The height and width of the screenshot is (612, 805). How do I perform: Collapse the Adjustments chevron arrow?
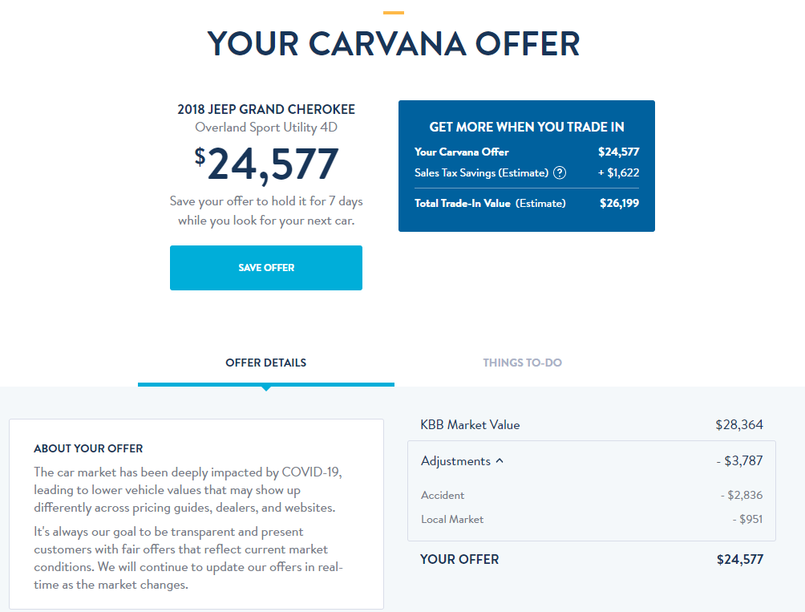click(x=500, y=461)
